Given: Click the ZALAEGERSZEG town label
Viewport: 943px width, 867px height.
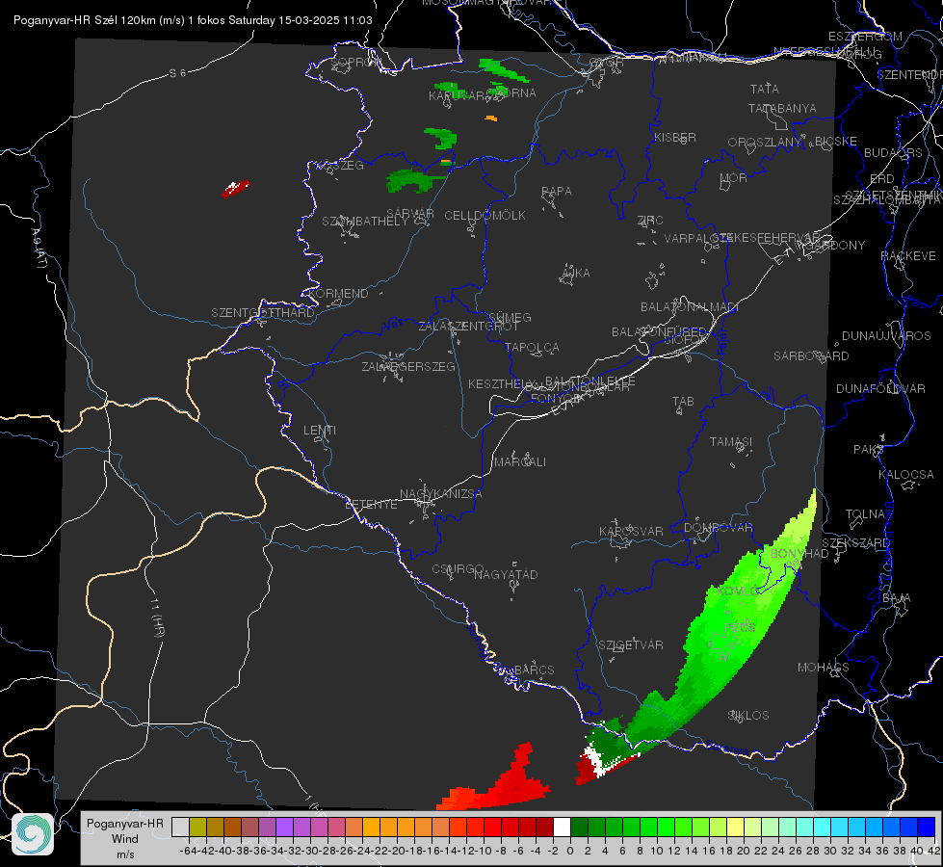Looking at the screenshot, I should click(x=407, y=366).
